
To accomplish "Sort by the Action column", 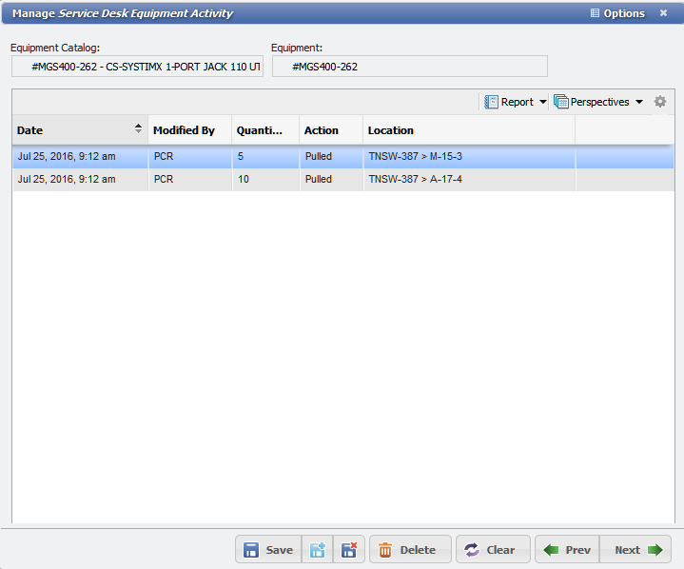I will coord(329,130).
